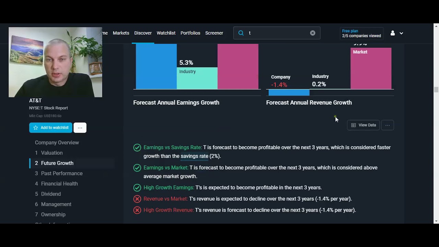Click the star Add to watchlist button
Image resolution: width=439 pixels, height=247 pixels.
coord(51,128)
